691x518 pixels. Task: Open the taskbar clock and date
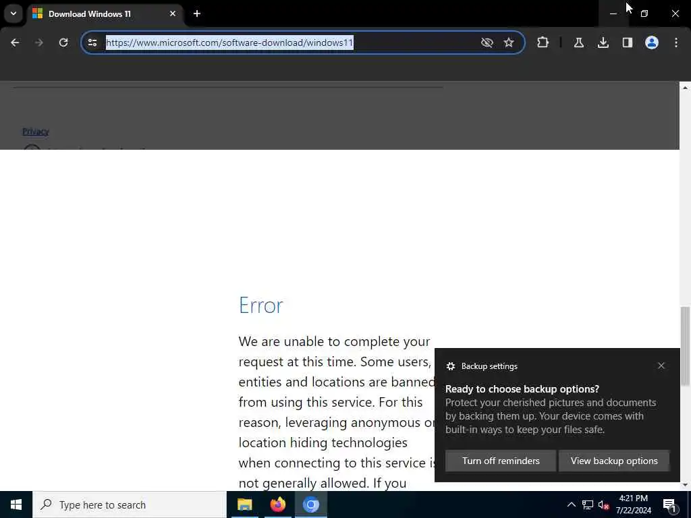[633, 505]
